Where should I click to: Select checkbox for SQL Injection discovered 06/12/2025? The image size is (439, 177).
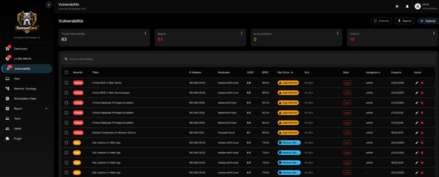(x=66, y=173)
